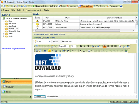Open the Ideia entry type dropdown

(x=50, y=42)
